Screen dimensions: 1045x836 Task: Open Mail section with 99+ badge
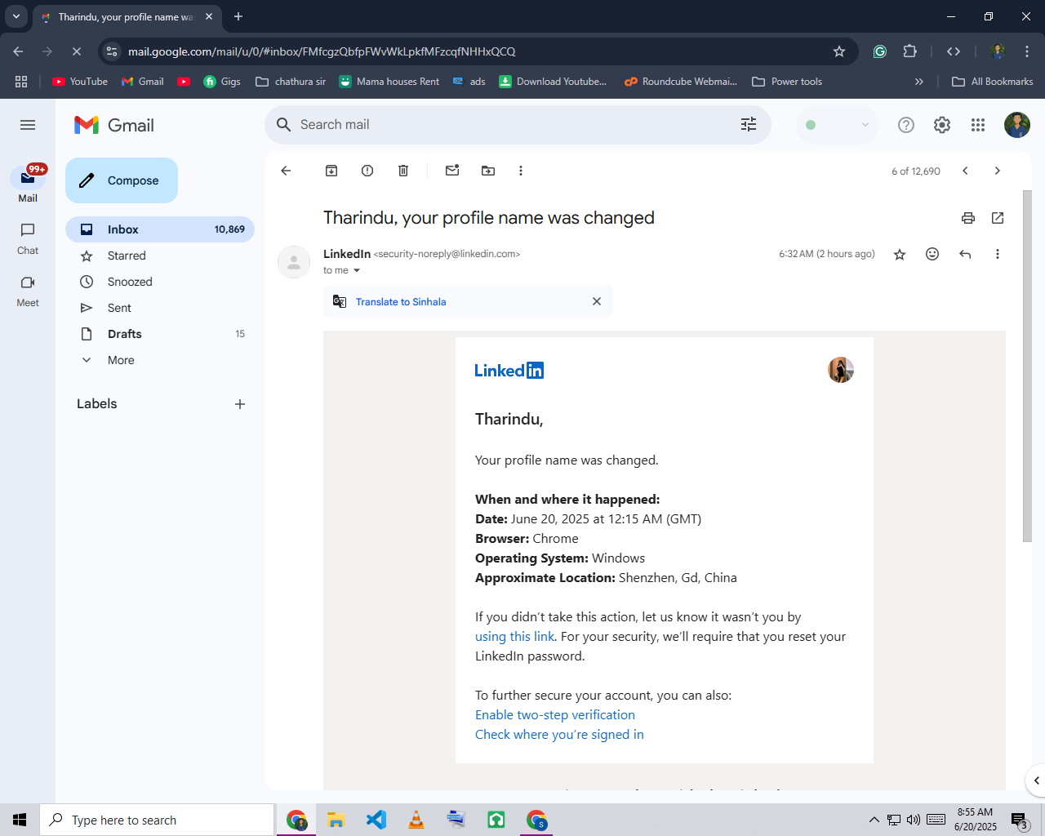click(28, 185)
